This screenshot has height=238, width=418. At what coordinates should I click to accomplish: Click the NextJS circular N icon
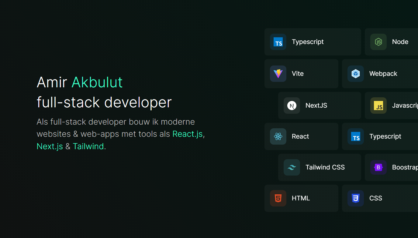(292, 106)
